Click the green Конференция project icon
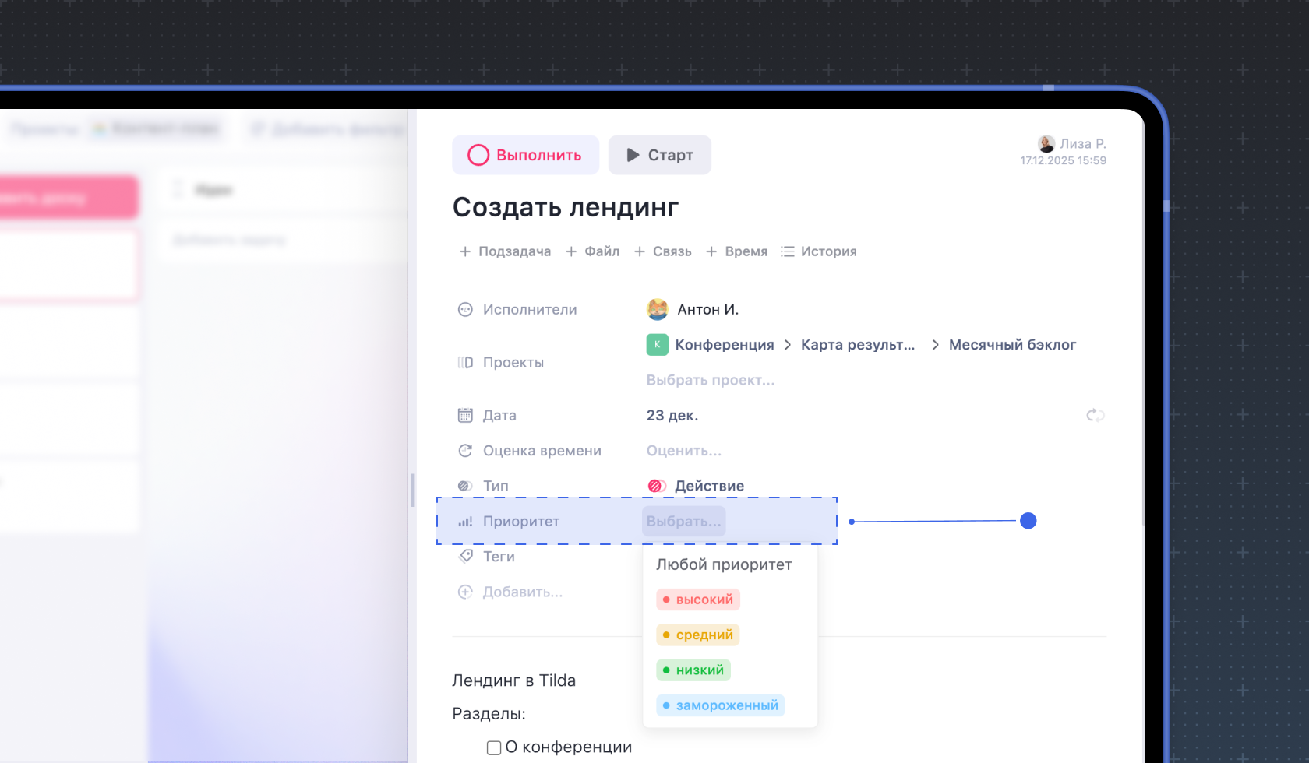The width and height of the screenshot is (1309, 763). (657, 345)
